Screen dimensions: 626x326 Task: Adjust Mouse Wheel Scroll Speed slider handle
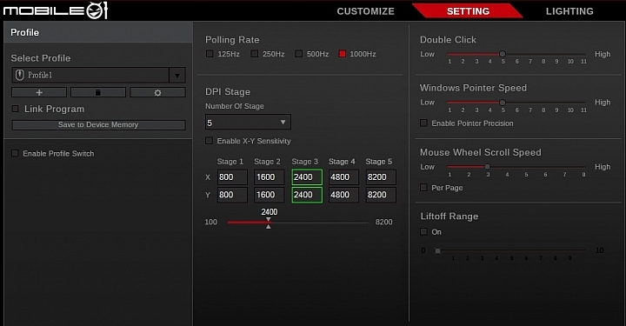click(x=488, y=167)
